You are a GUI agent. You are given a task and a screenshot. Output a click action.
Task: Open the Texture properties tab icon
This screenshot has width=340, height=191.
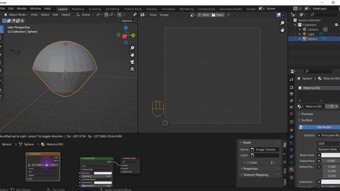[292, 177]
